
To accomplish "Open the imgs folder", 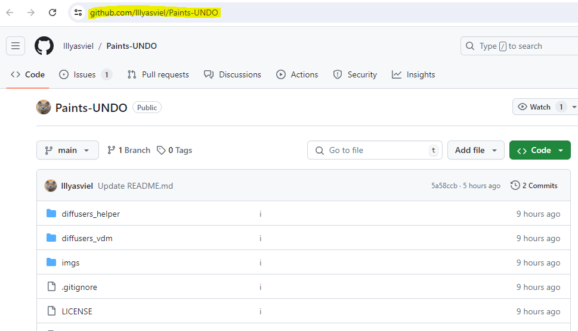I will coord(70,263).
